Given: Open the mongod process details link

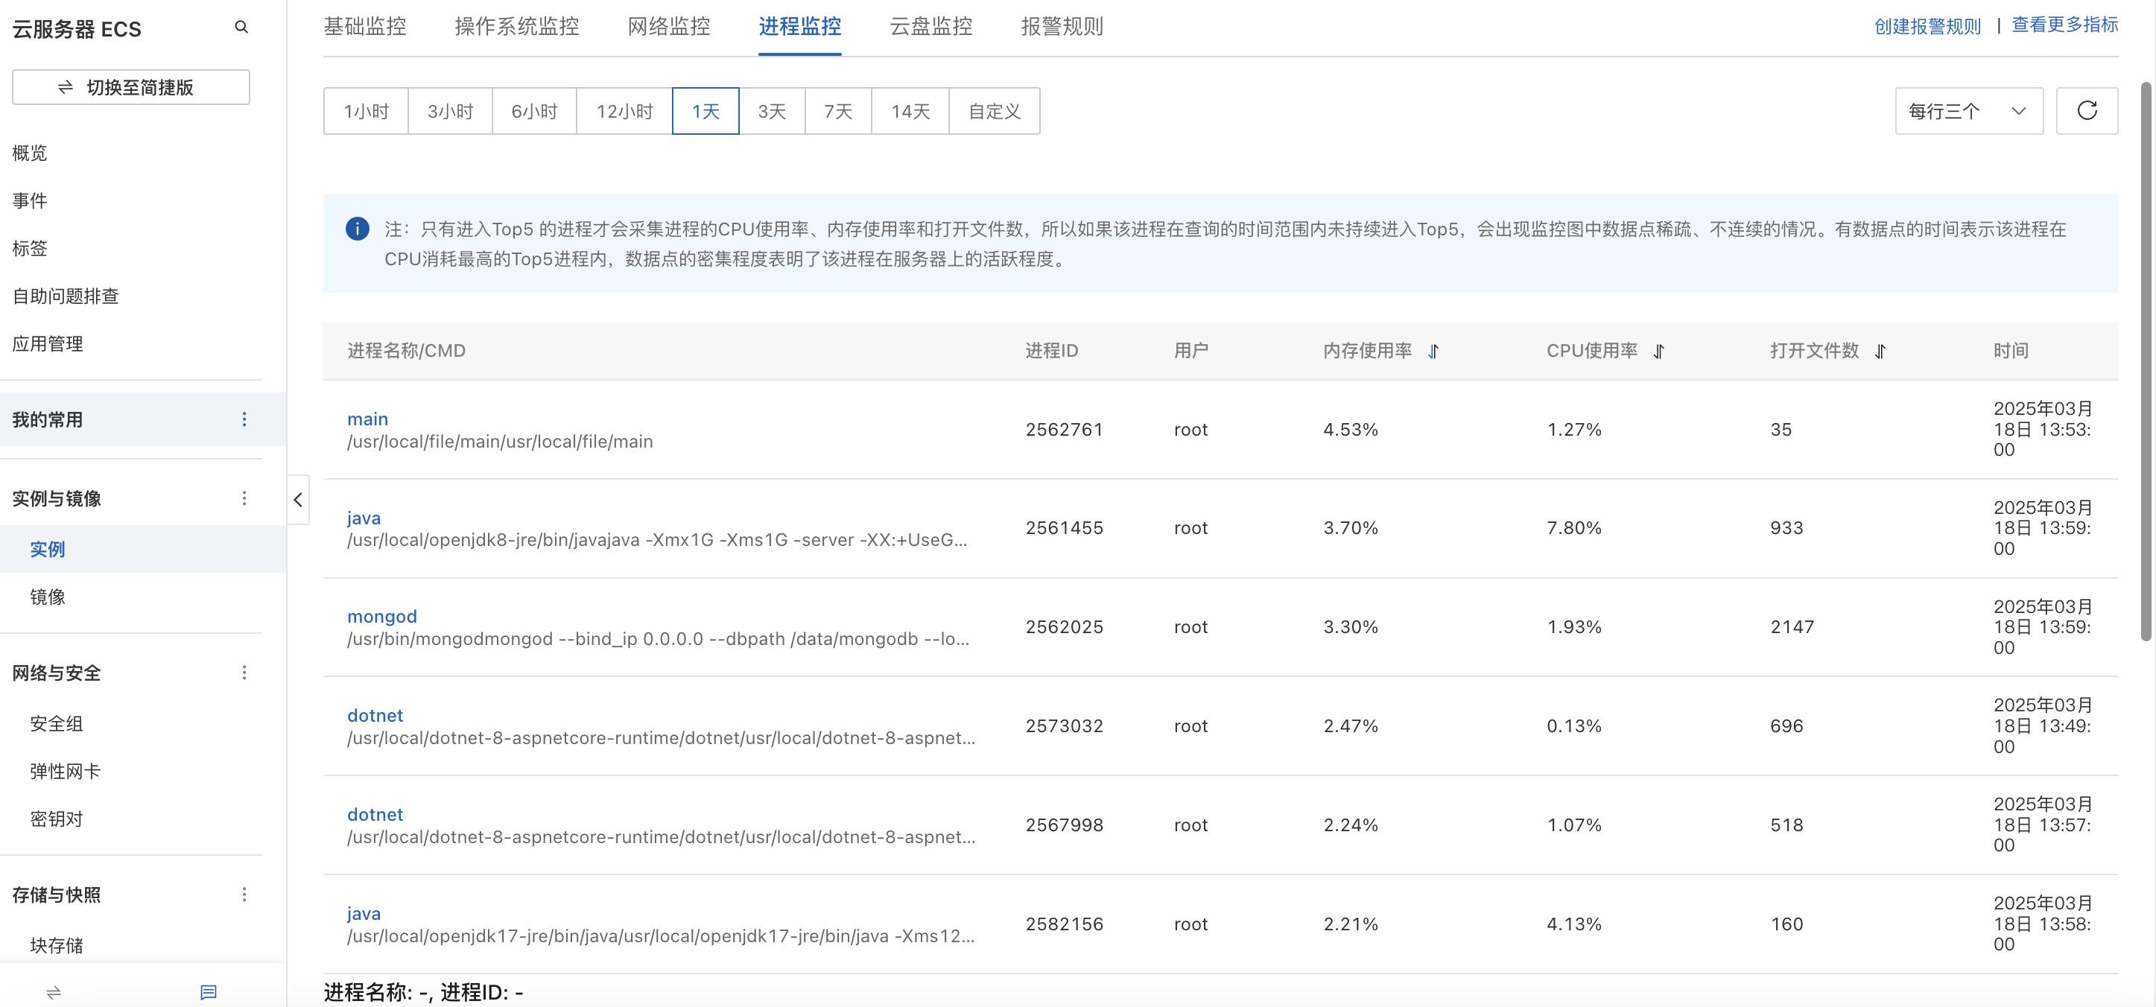Looking at the screenshot, I should pyautogui.click(x=381, y=616).
